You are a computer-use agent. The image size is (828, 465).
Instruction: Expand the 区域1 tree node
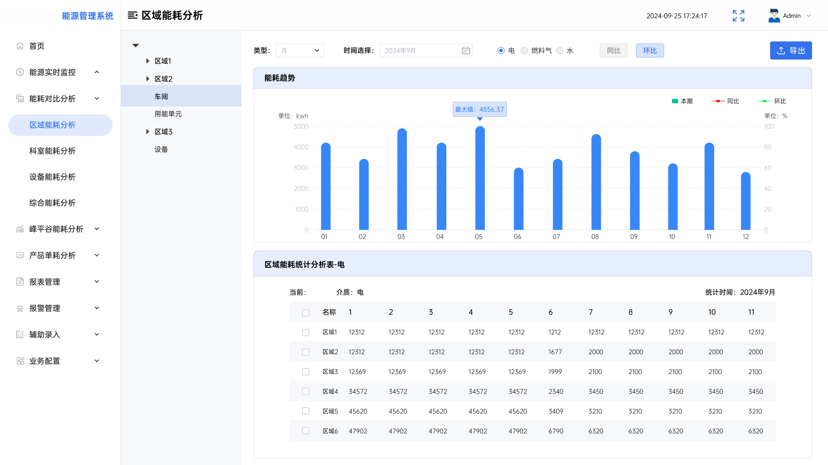[147, 61]
